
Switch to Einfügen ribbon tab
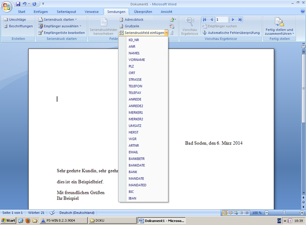(41, 12)
